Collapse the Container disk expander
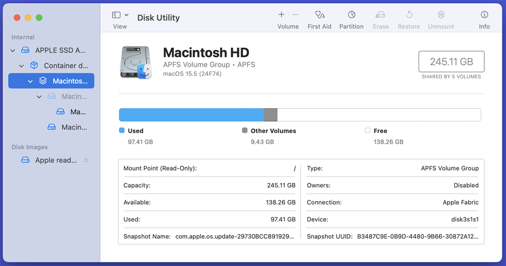Screen dimensions: 506x266 click(x=21, y=66)
